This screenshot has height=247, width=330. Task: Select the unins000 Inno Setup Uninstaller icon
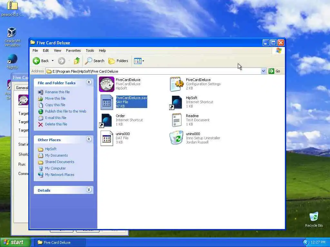pyautogui.click(x=176, y=138)
